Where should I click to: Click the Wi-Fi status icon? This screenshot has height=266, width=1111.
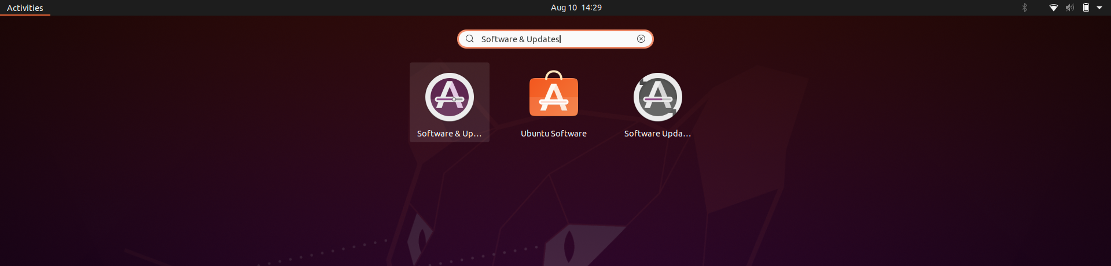pyautogui.click(x=1054, y=8)
